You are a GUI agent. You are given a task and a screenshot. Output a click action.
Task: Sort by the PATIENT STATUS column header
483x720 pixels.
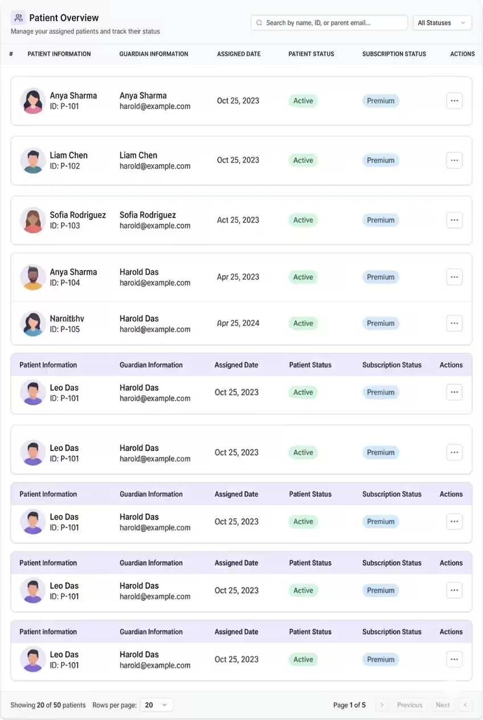click(311, 54)
